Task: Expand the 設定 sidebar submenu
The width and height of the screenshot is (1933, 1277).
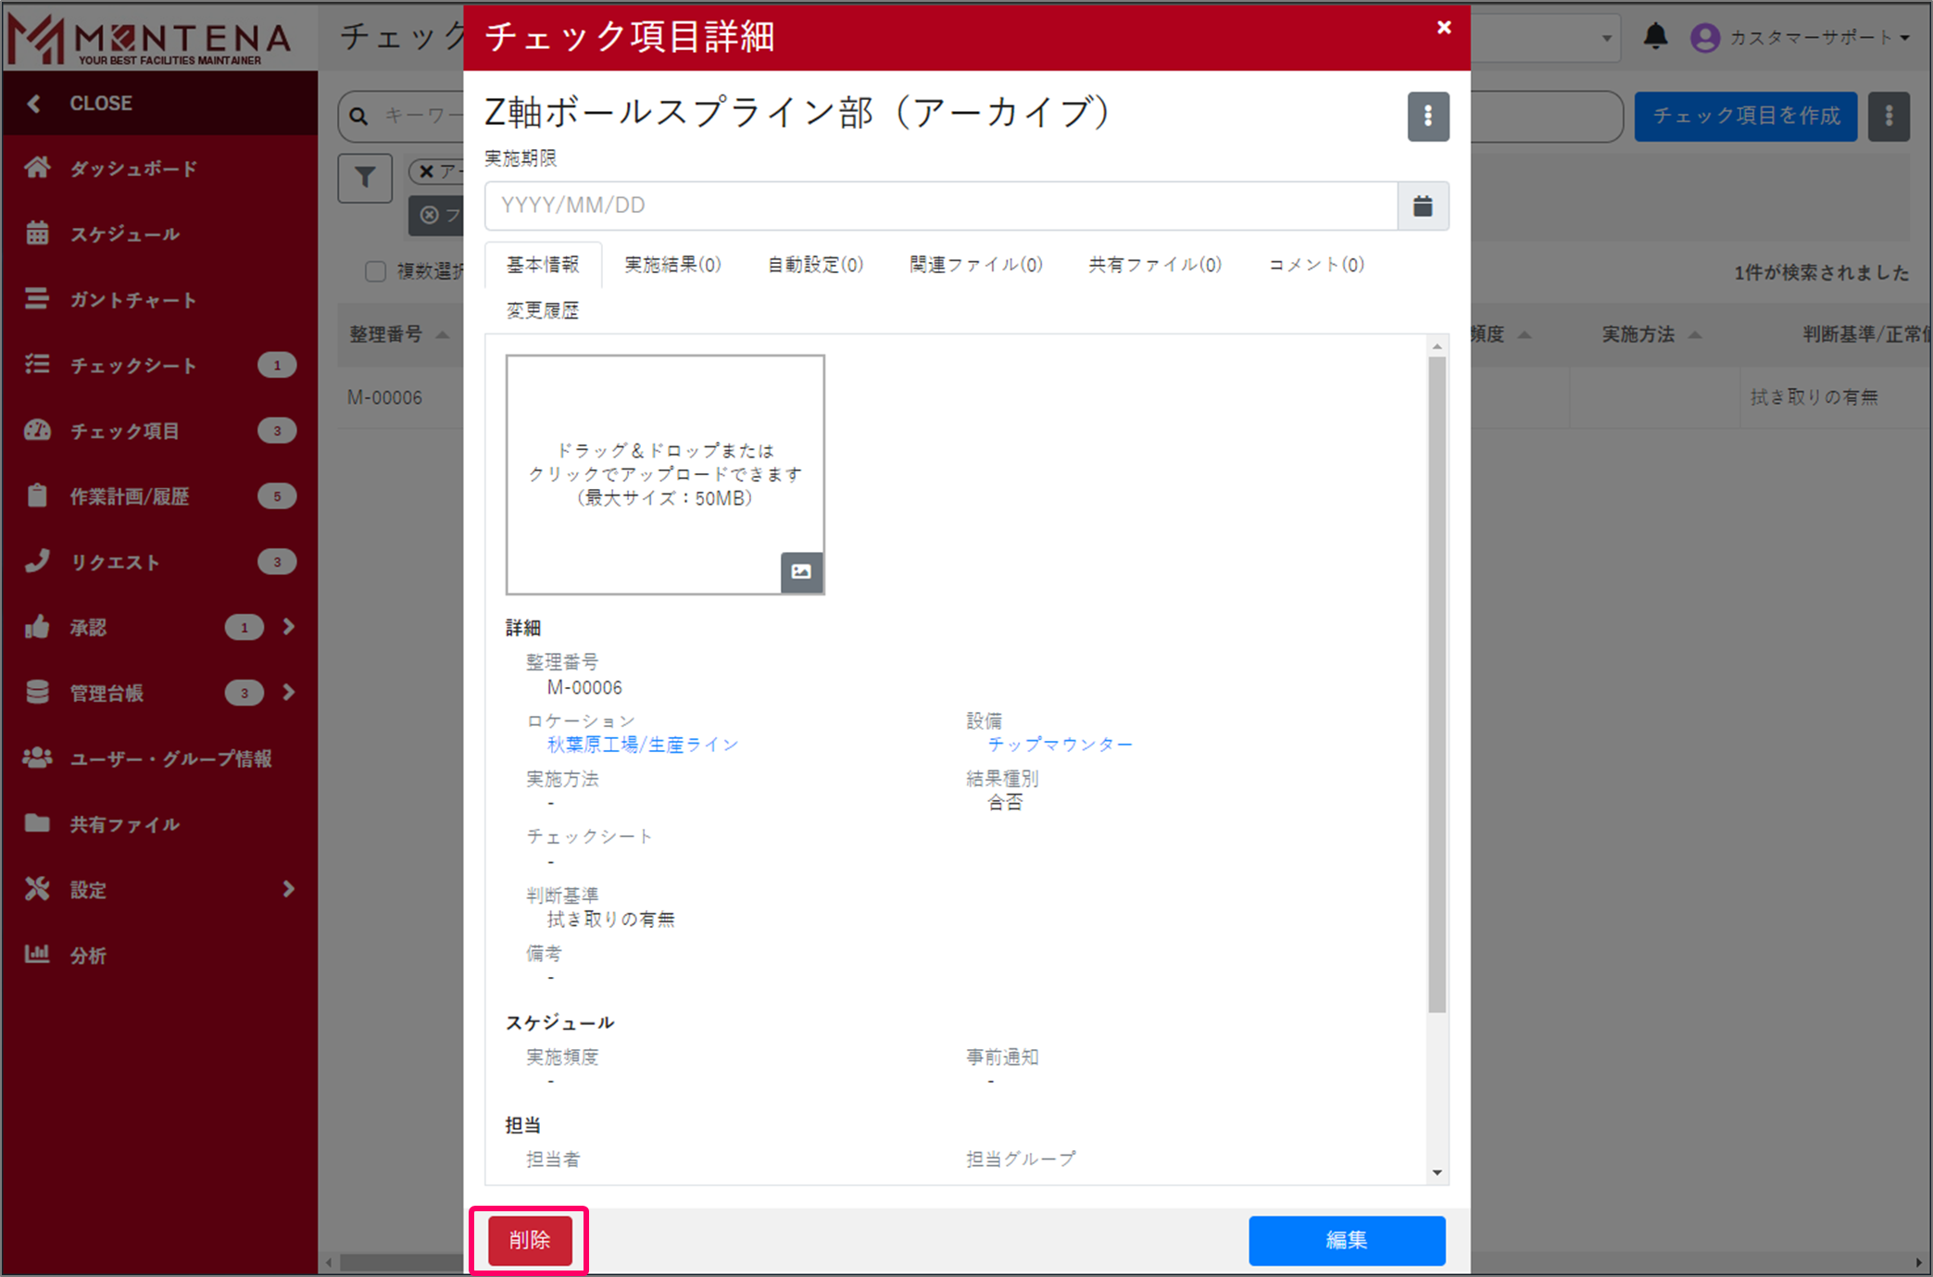Action: point(289,889)
